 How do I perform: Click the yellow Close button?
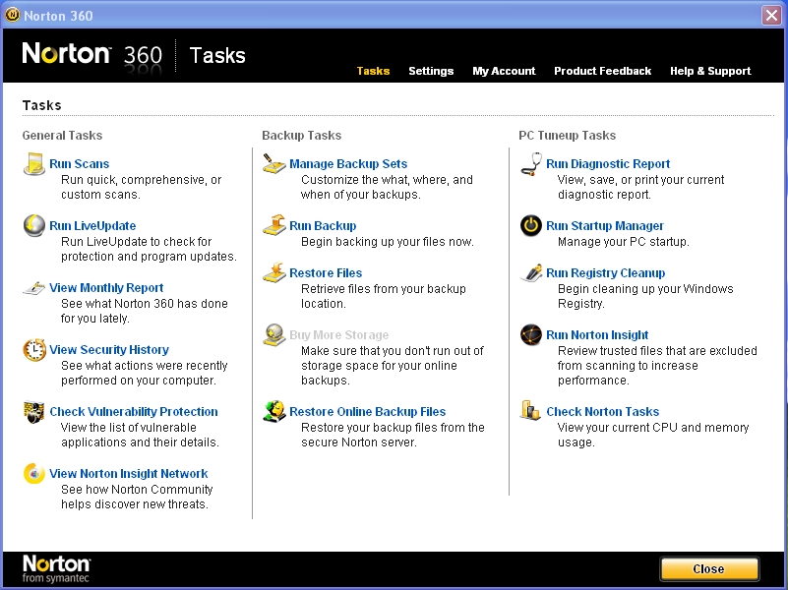click(x=708, y=568)
